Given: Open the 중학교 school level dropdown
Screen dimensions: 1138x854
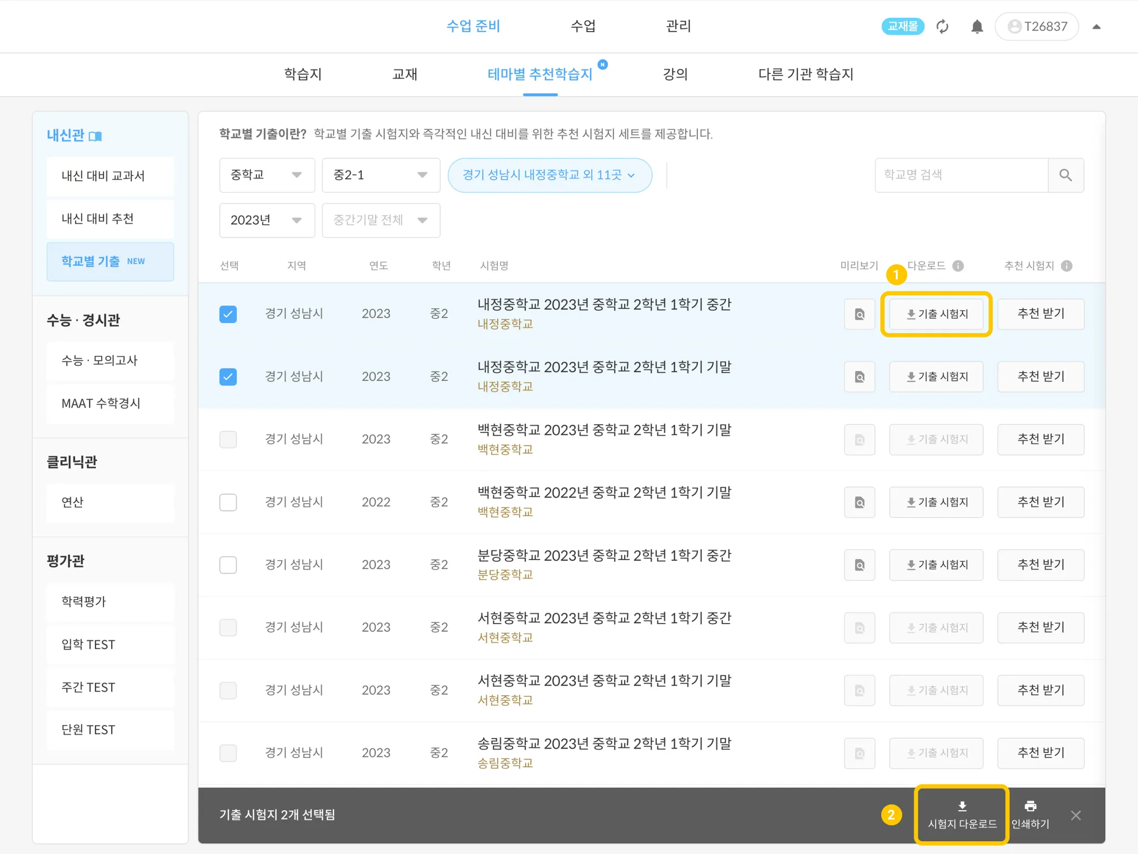Looking at the screenshot, I should pos(267,175).
